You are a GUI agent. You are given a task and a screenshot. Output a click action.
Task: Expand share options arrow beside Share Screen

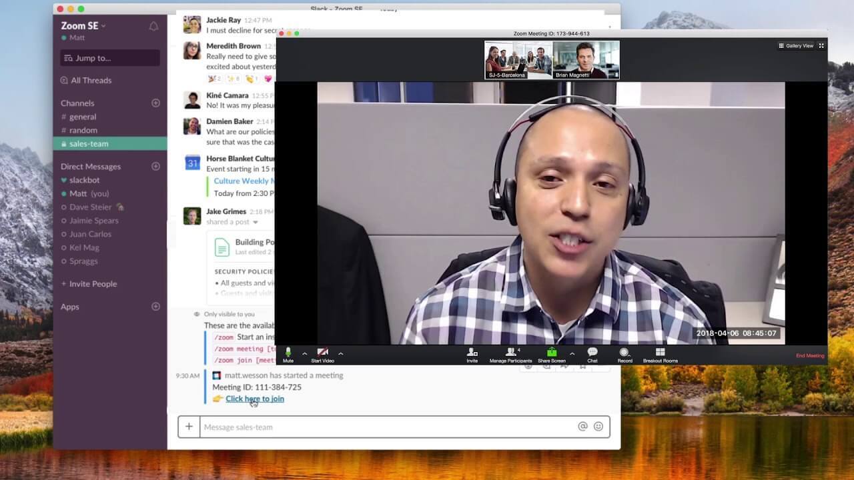coord(572,353)
